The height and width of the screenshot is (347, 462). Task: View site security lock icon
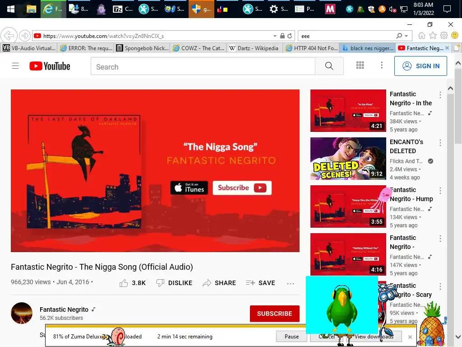[x=282, y=36]
